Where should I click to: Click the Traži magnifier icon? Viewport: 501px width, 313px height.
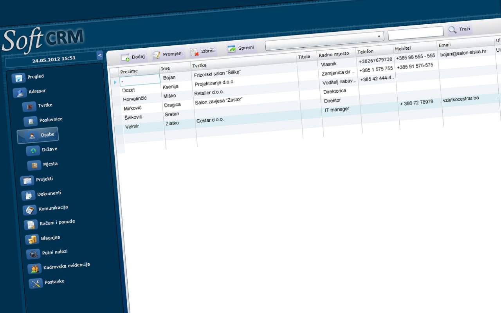tap(452, 30)
